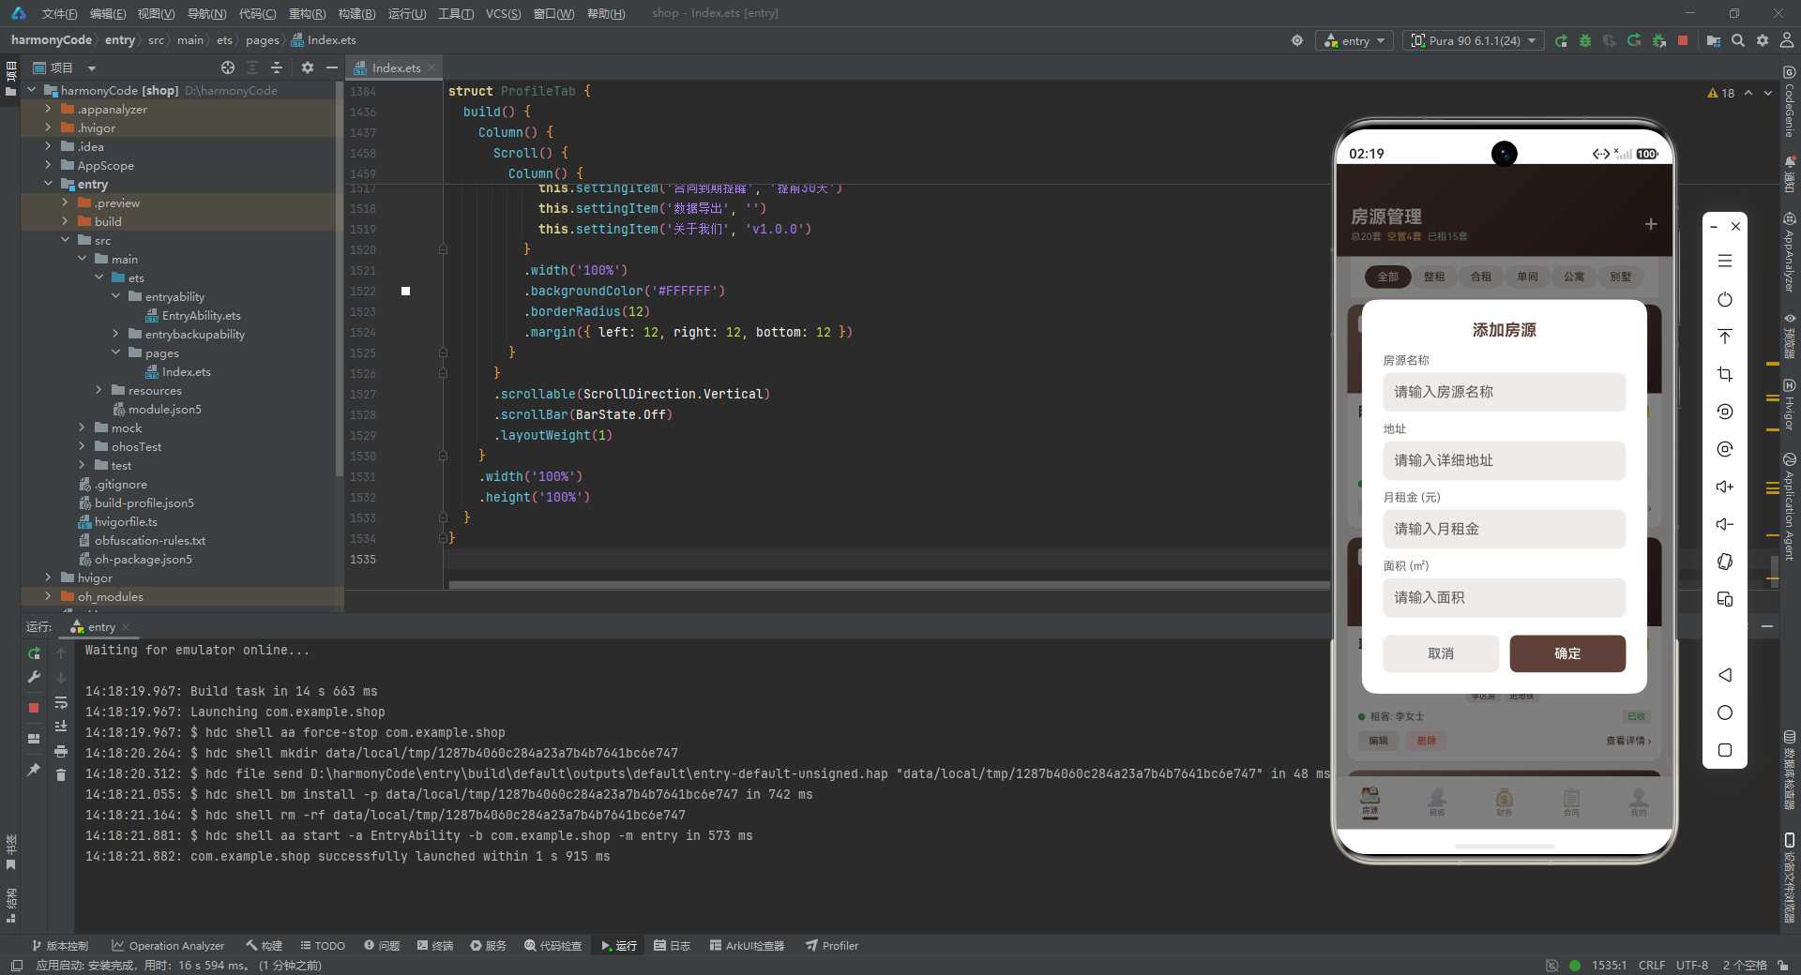The height and width of the screenshot is (975, 1801).
Task: Open the 终端 tool window tab
Action: pyautogui.click(x=435, y=946)
